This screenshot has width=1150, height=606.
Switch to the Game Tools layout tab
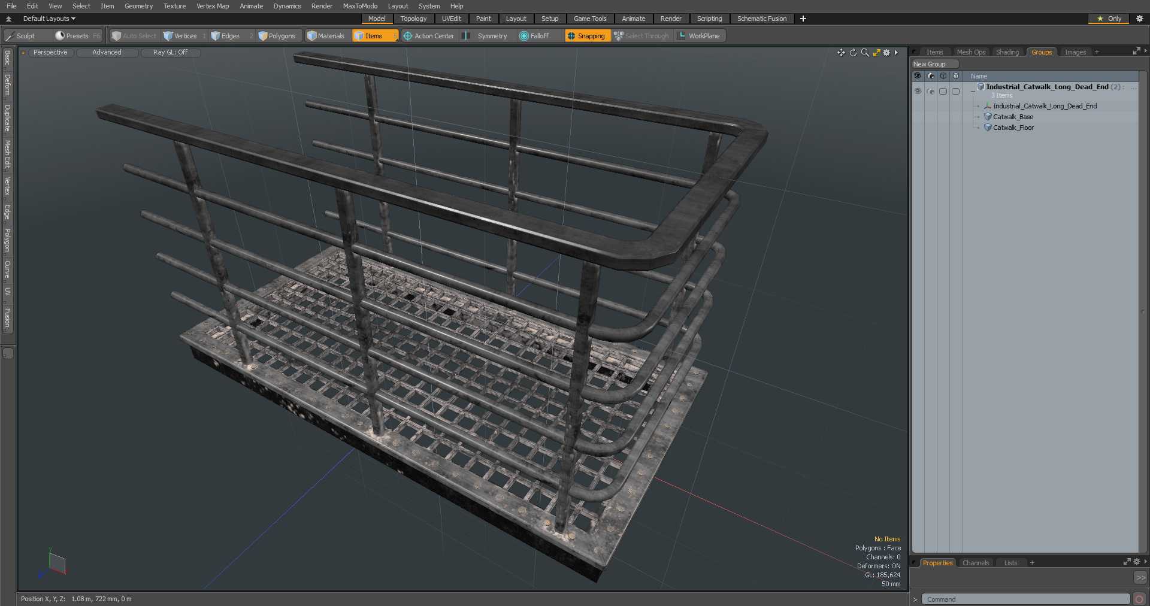pos(590,19)
